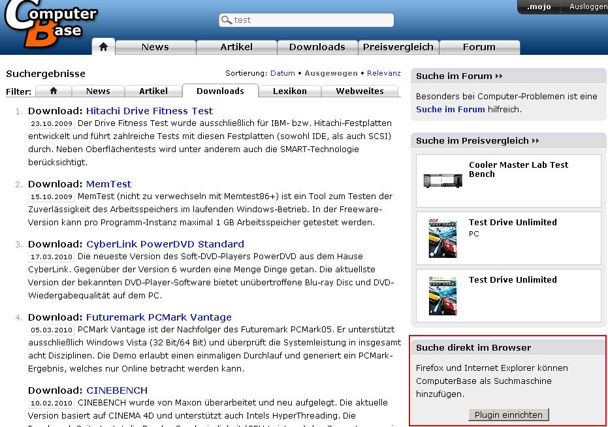This screenshot has width=608, height=427.
Task: Filter results by Artikel
Action: tap(153, 91)
